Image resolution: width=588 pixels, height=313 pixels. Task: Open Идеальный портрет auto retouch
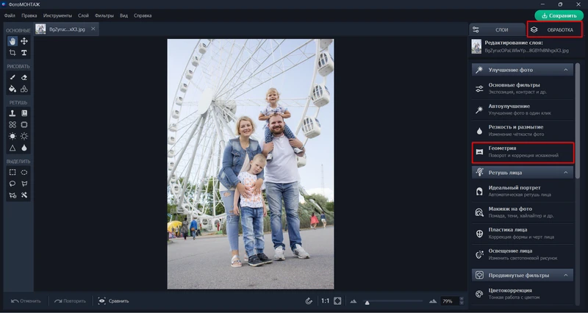(523, 191)
